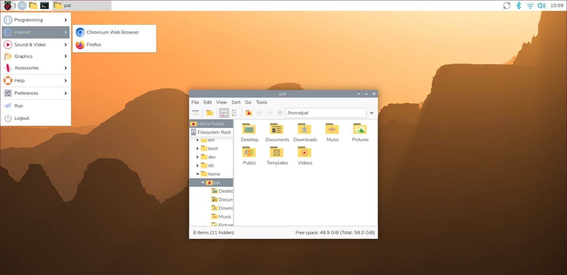567x275 pixels.
Task: Open a new window with the toolbar icon
Action: [195, 113]
